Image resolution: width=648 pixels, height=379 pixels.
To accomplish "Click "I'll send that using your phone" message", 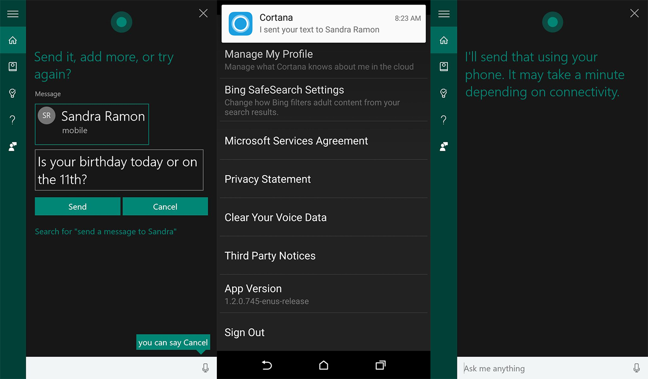I will click(545, 74).
